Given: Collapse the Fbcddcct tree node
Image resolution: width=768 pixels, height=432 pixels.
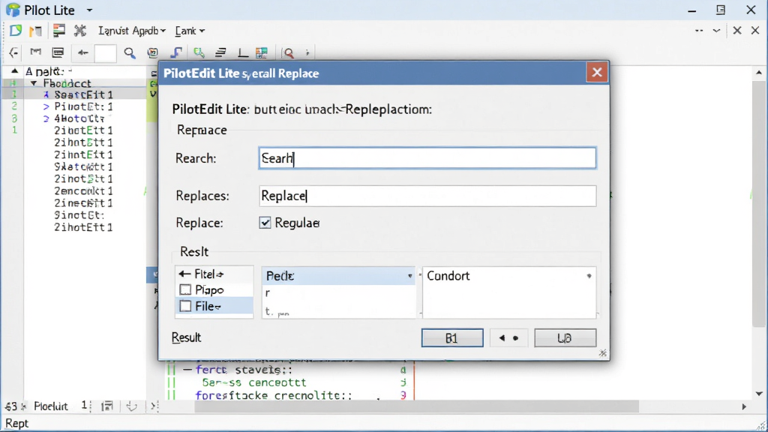Looking at the screenshot, I should 33,83.
